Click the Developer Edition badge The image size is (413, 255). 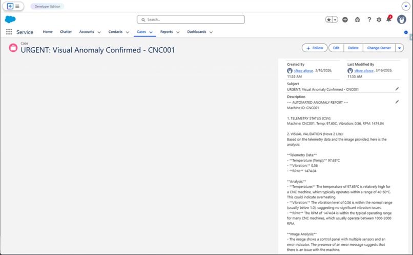coord(48,6)
